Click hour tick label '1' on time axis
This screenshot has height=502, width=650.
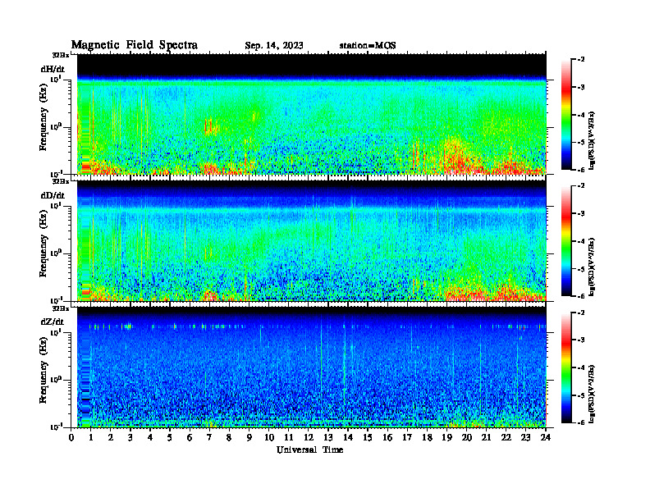[x=91, y=437]
